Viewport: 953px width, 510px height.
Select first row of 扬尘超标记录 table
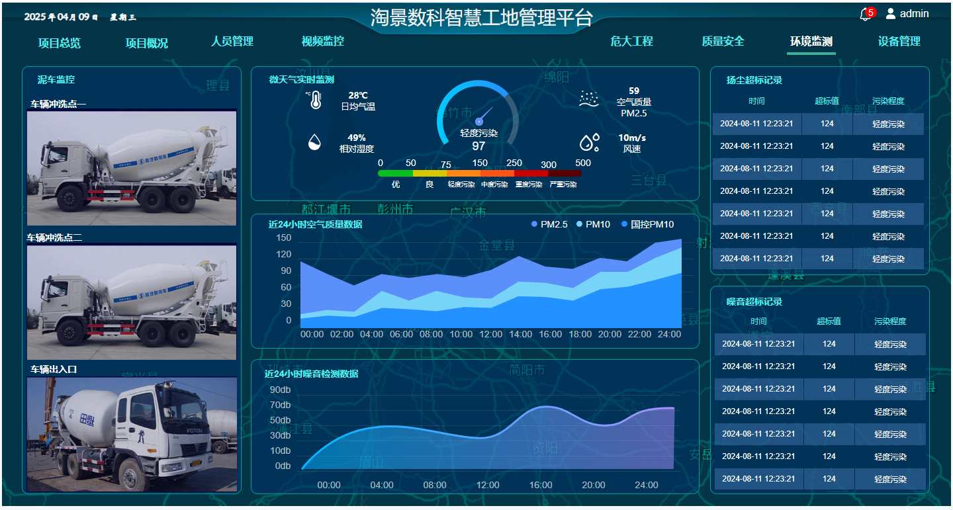tap(818, 124)
